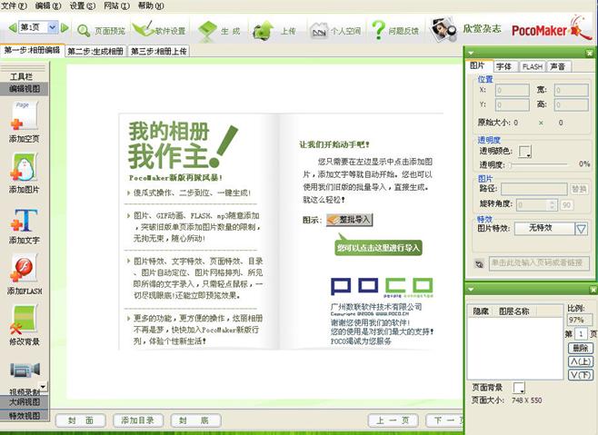
Task: Move layer up with ∧(上) button
Action: coord(581,361)
